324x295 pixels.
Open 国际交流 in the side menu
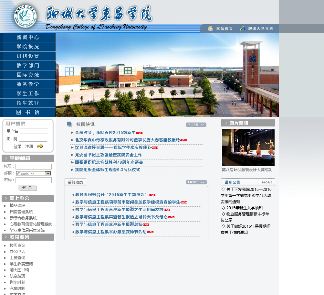pyautogui.click(x=28, y=75)
